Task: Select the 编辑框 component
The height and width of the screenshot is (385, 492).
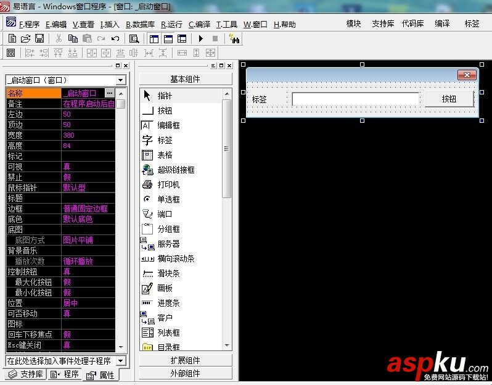Action: (181, 125)
